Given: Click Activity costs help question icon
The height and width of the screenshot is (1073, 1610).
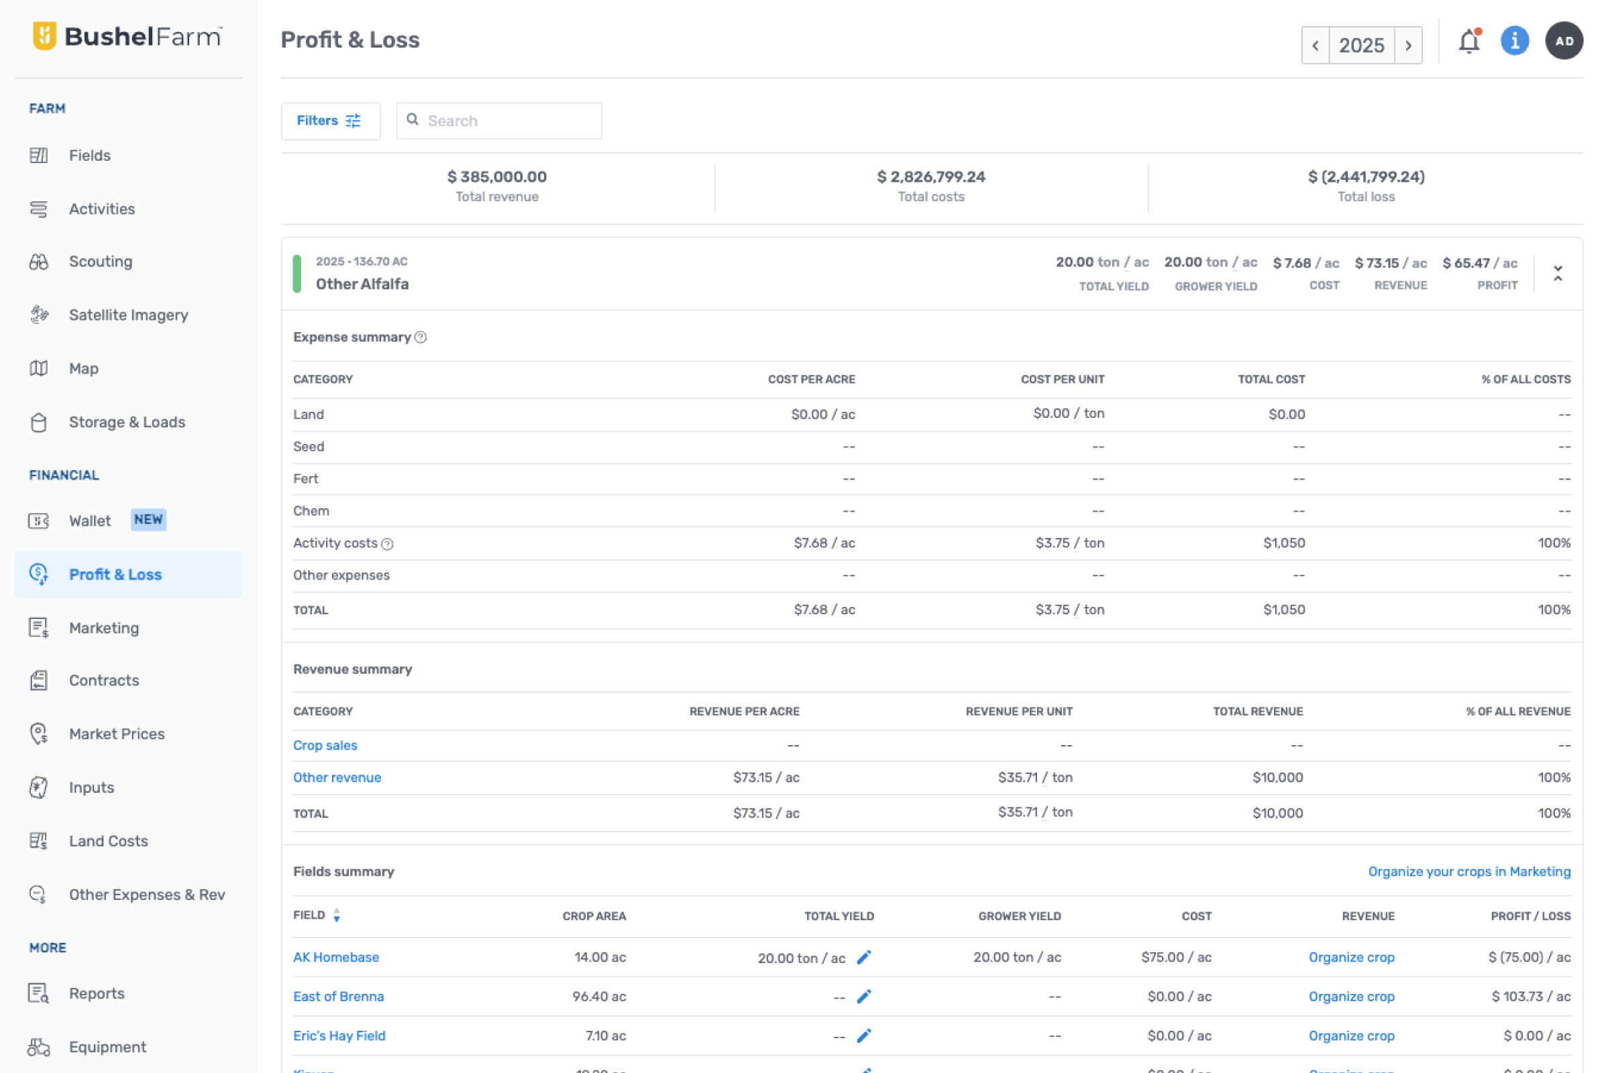Looking at the screenshot, I should click(388, 544).
